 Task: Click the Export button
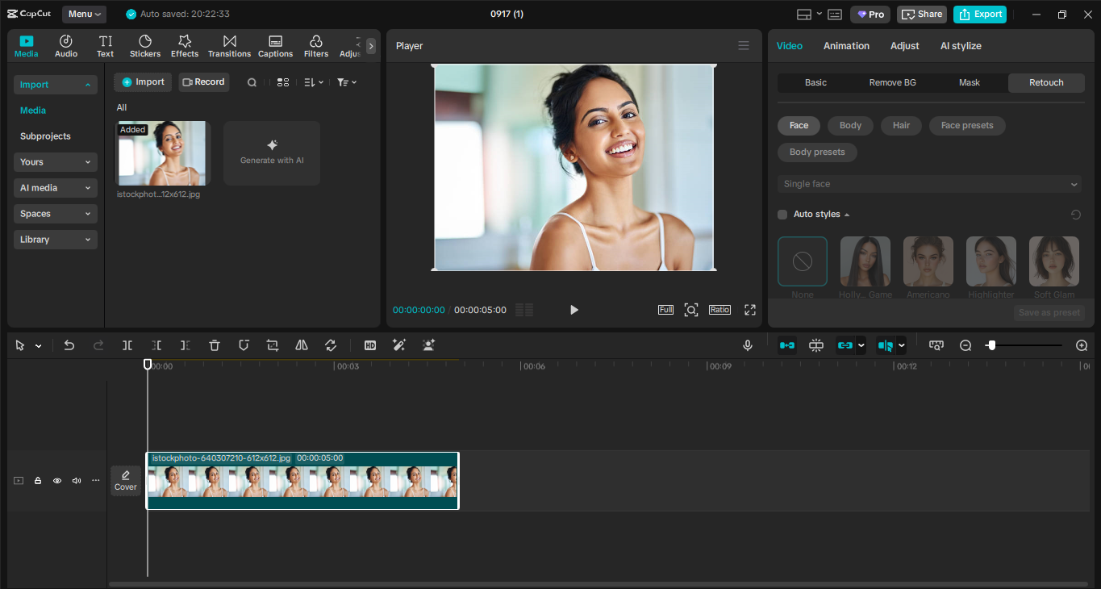979,14
